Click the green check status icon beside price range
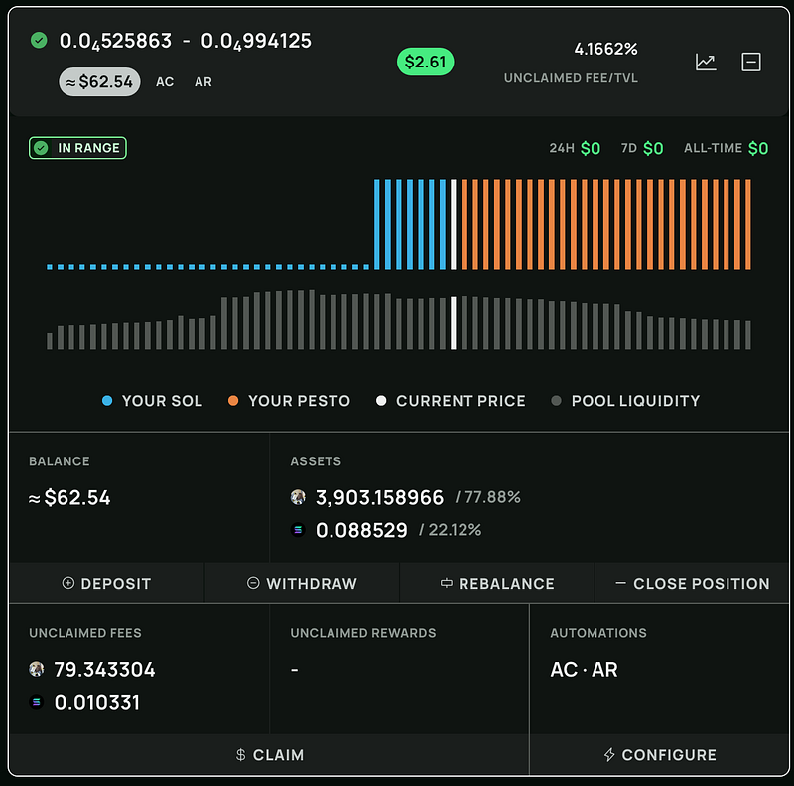This screenshot has height=786, width=794. 39,40
